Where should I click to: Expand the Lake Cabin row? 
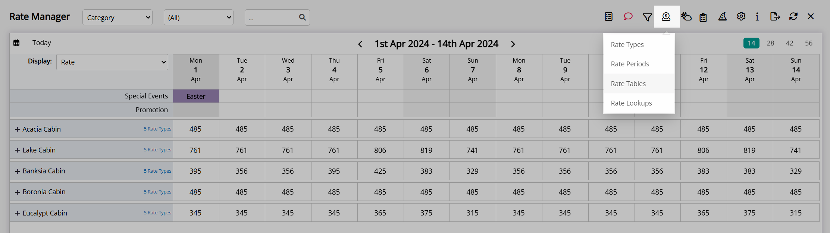click(17, 150)
